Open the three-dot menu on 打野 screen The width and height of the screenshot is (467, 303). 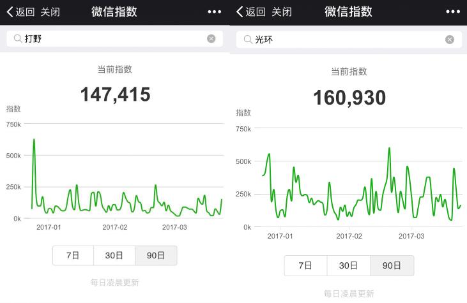coord(215,12)
